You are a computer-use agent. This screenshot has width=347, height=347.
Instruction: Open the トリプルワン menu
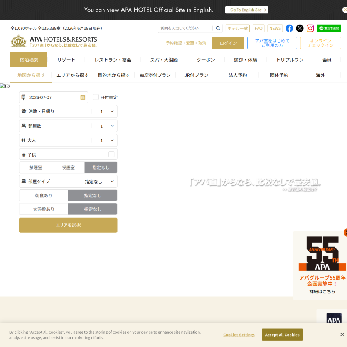coord(290,60)
